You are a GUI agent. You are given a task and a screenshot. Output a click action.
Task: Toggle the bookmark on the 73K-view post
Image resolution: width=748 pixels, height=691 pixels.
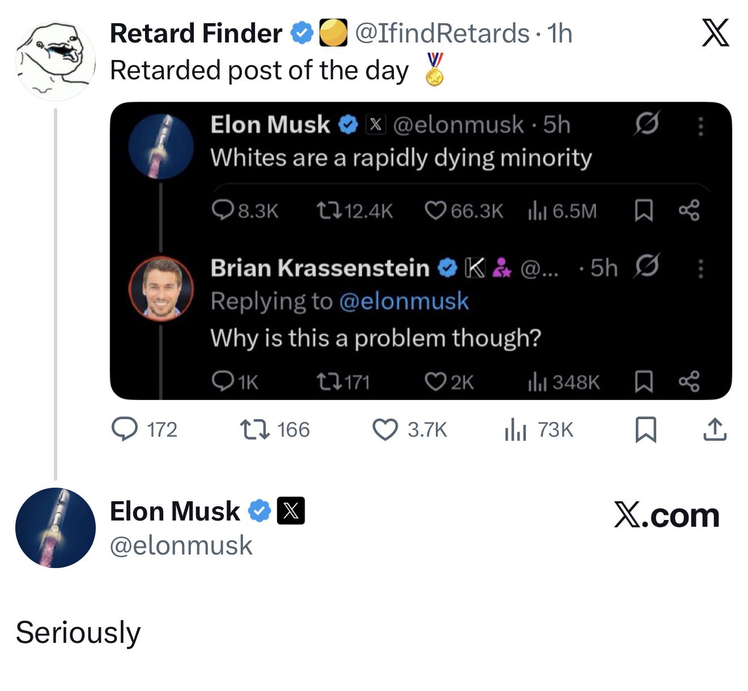click(x=647, y=429)
